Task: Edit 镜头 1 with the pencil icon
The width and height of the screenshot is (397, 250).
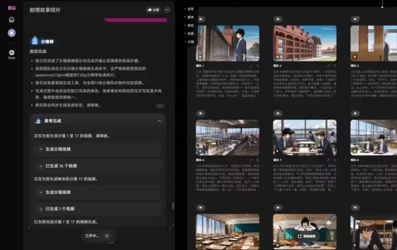Action: tap(251, 66)
